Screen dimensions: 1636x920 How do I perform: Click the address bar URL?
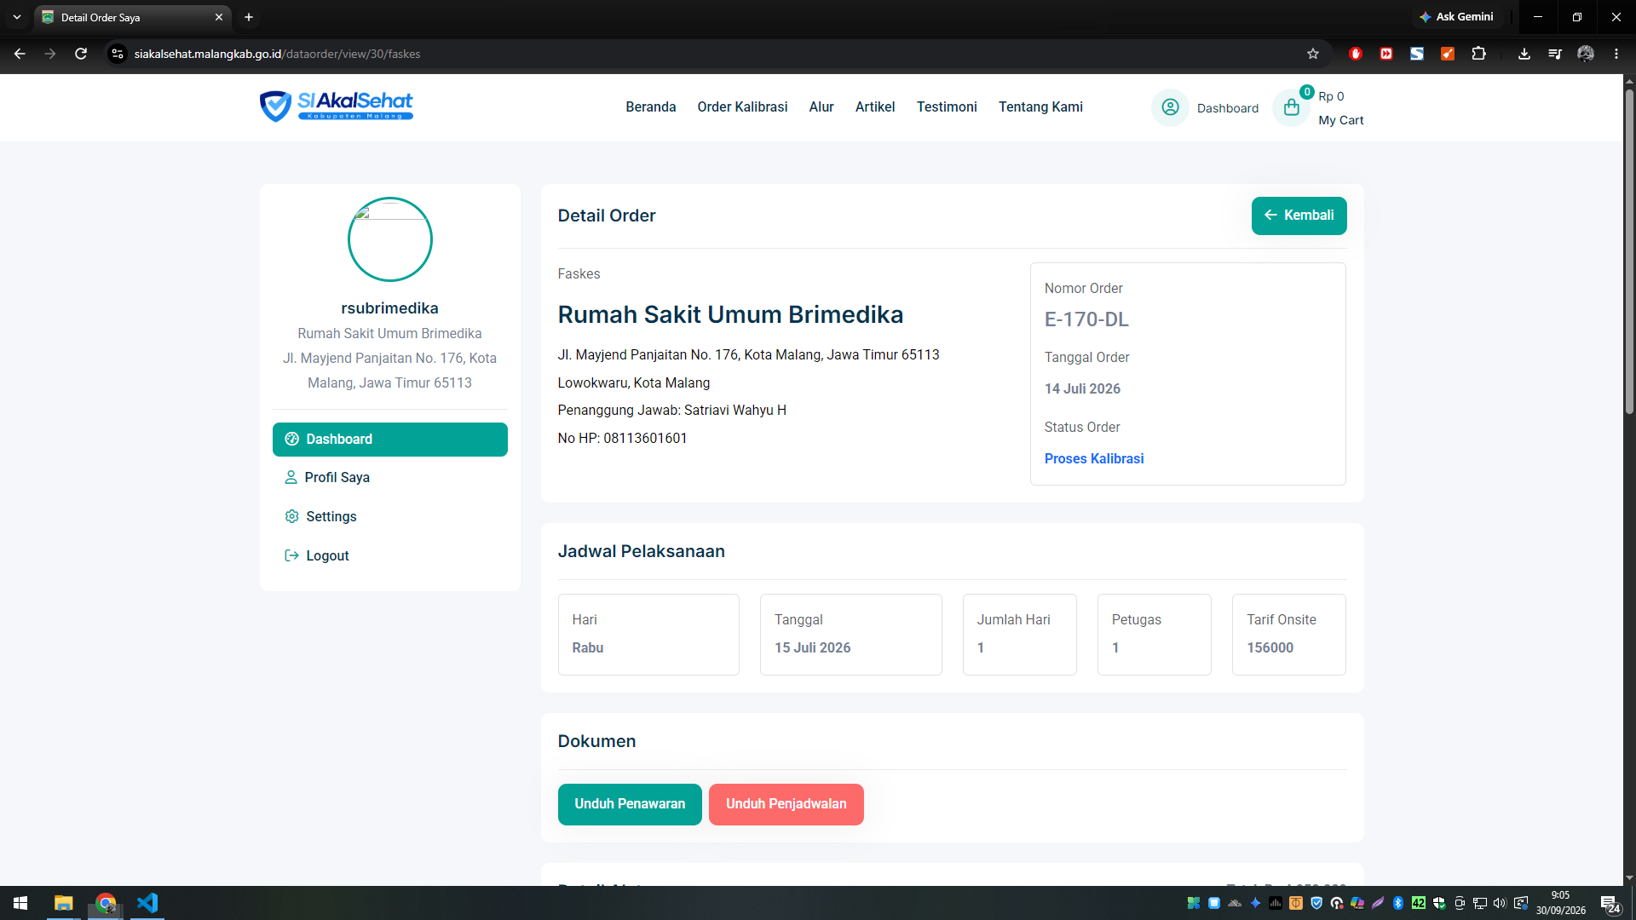277,54
